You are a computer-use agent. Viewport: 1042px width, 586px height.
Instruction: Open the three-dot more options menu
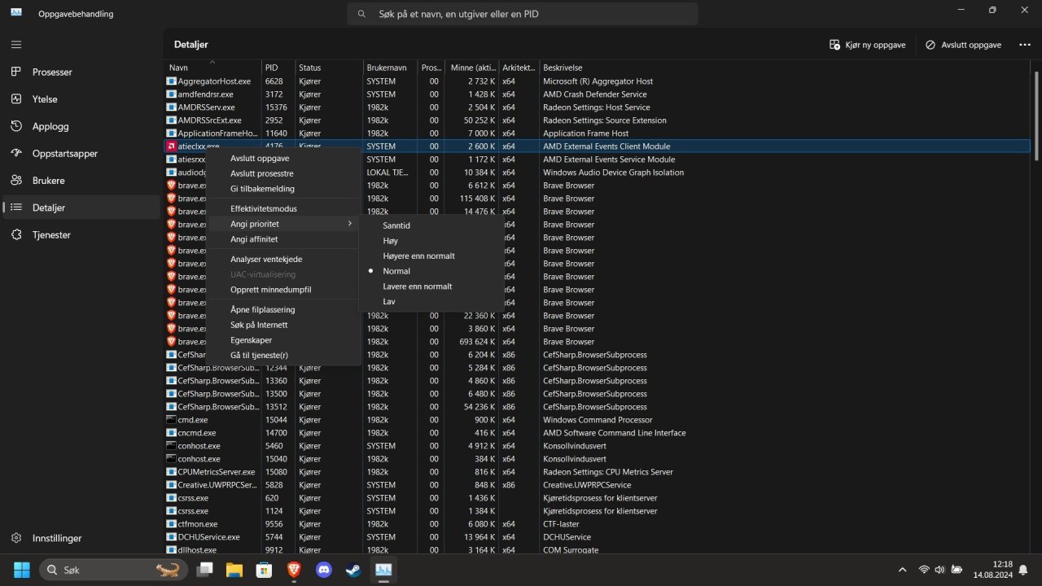point(1025,45)
